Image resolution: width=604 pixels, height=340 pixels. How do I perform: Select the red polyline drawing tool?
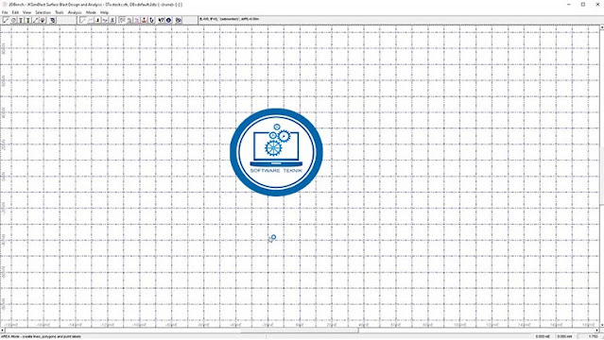(90, 20)
